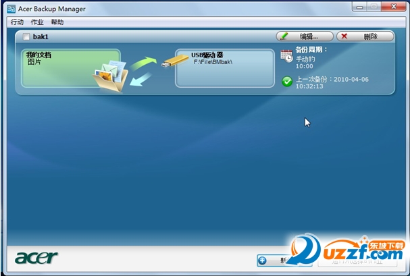Viewport: 410px width, 276px height.
Task: Click the green success checkmark icon
Action: 287,81
